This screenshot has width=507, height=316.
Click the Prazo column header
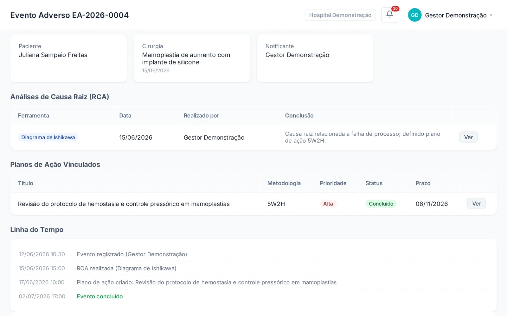coord(423,183)
